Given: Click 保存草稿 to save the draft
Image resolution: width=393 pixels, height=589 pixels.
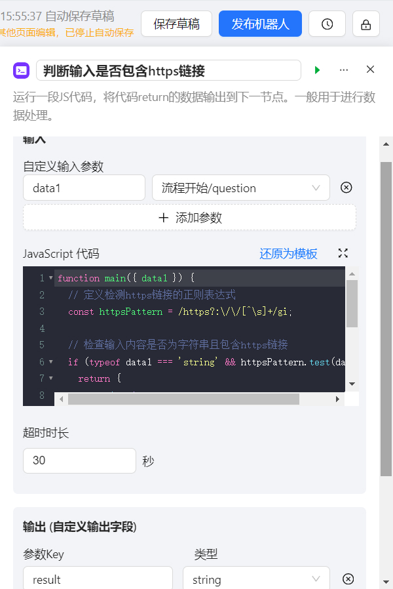Looking at the screenshot, I should [176, 24].
